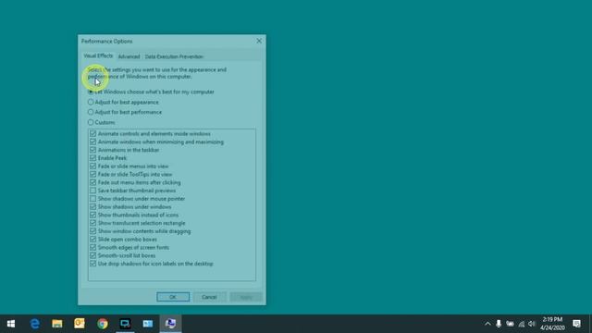The width and height of the screenshot is (592, 333).
Task: Open the volume control tray icon
Action: coord(532,324)
